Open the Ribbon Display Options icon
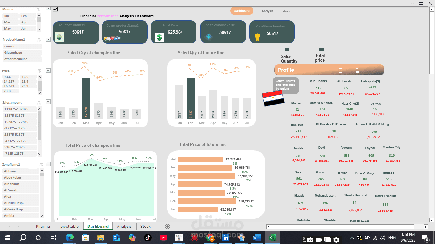This screenshot has width=435, height=244. point(421,3)
